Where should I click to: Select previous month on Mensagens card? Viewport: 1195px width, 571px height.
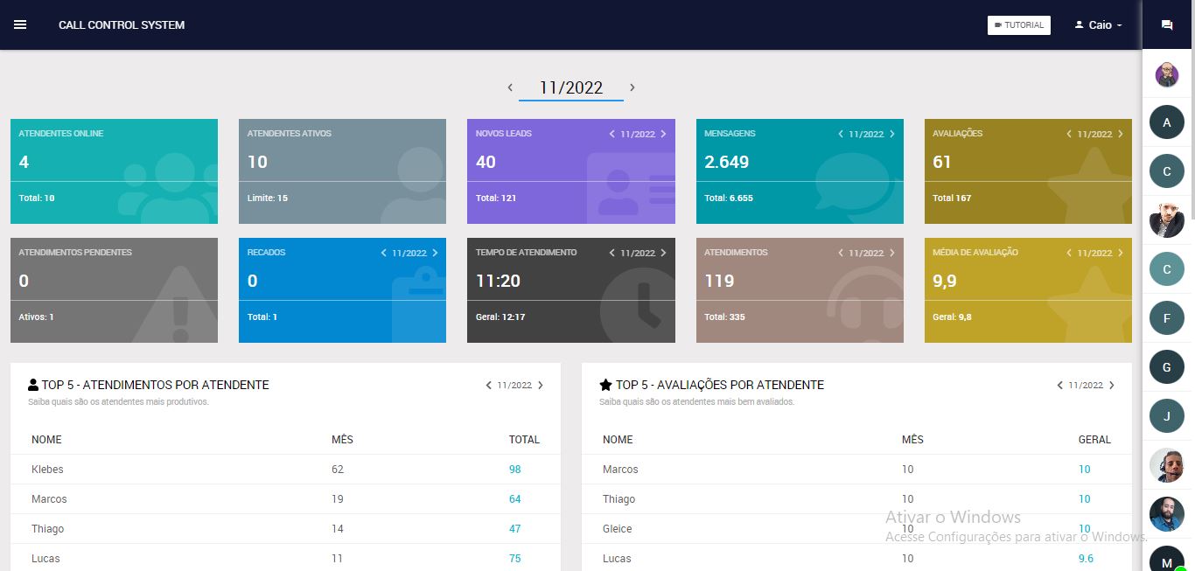coord(841,134)
